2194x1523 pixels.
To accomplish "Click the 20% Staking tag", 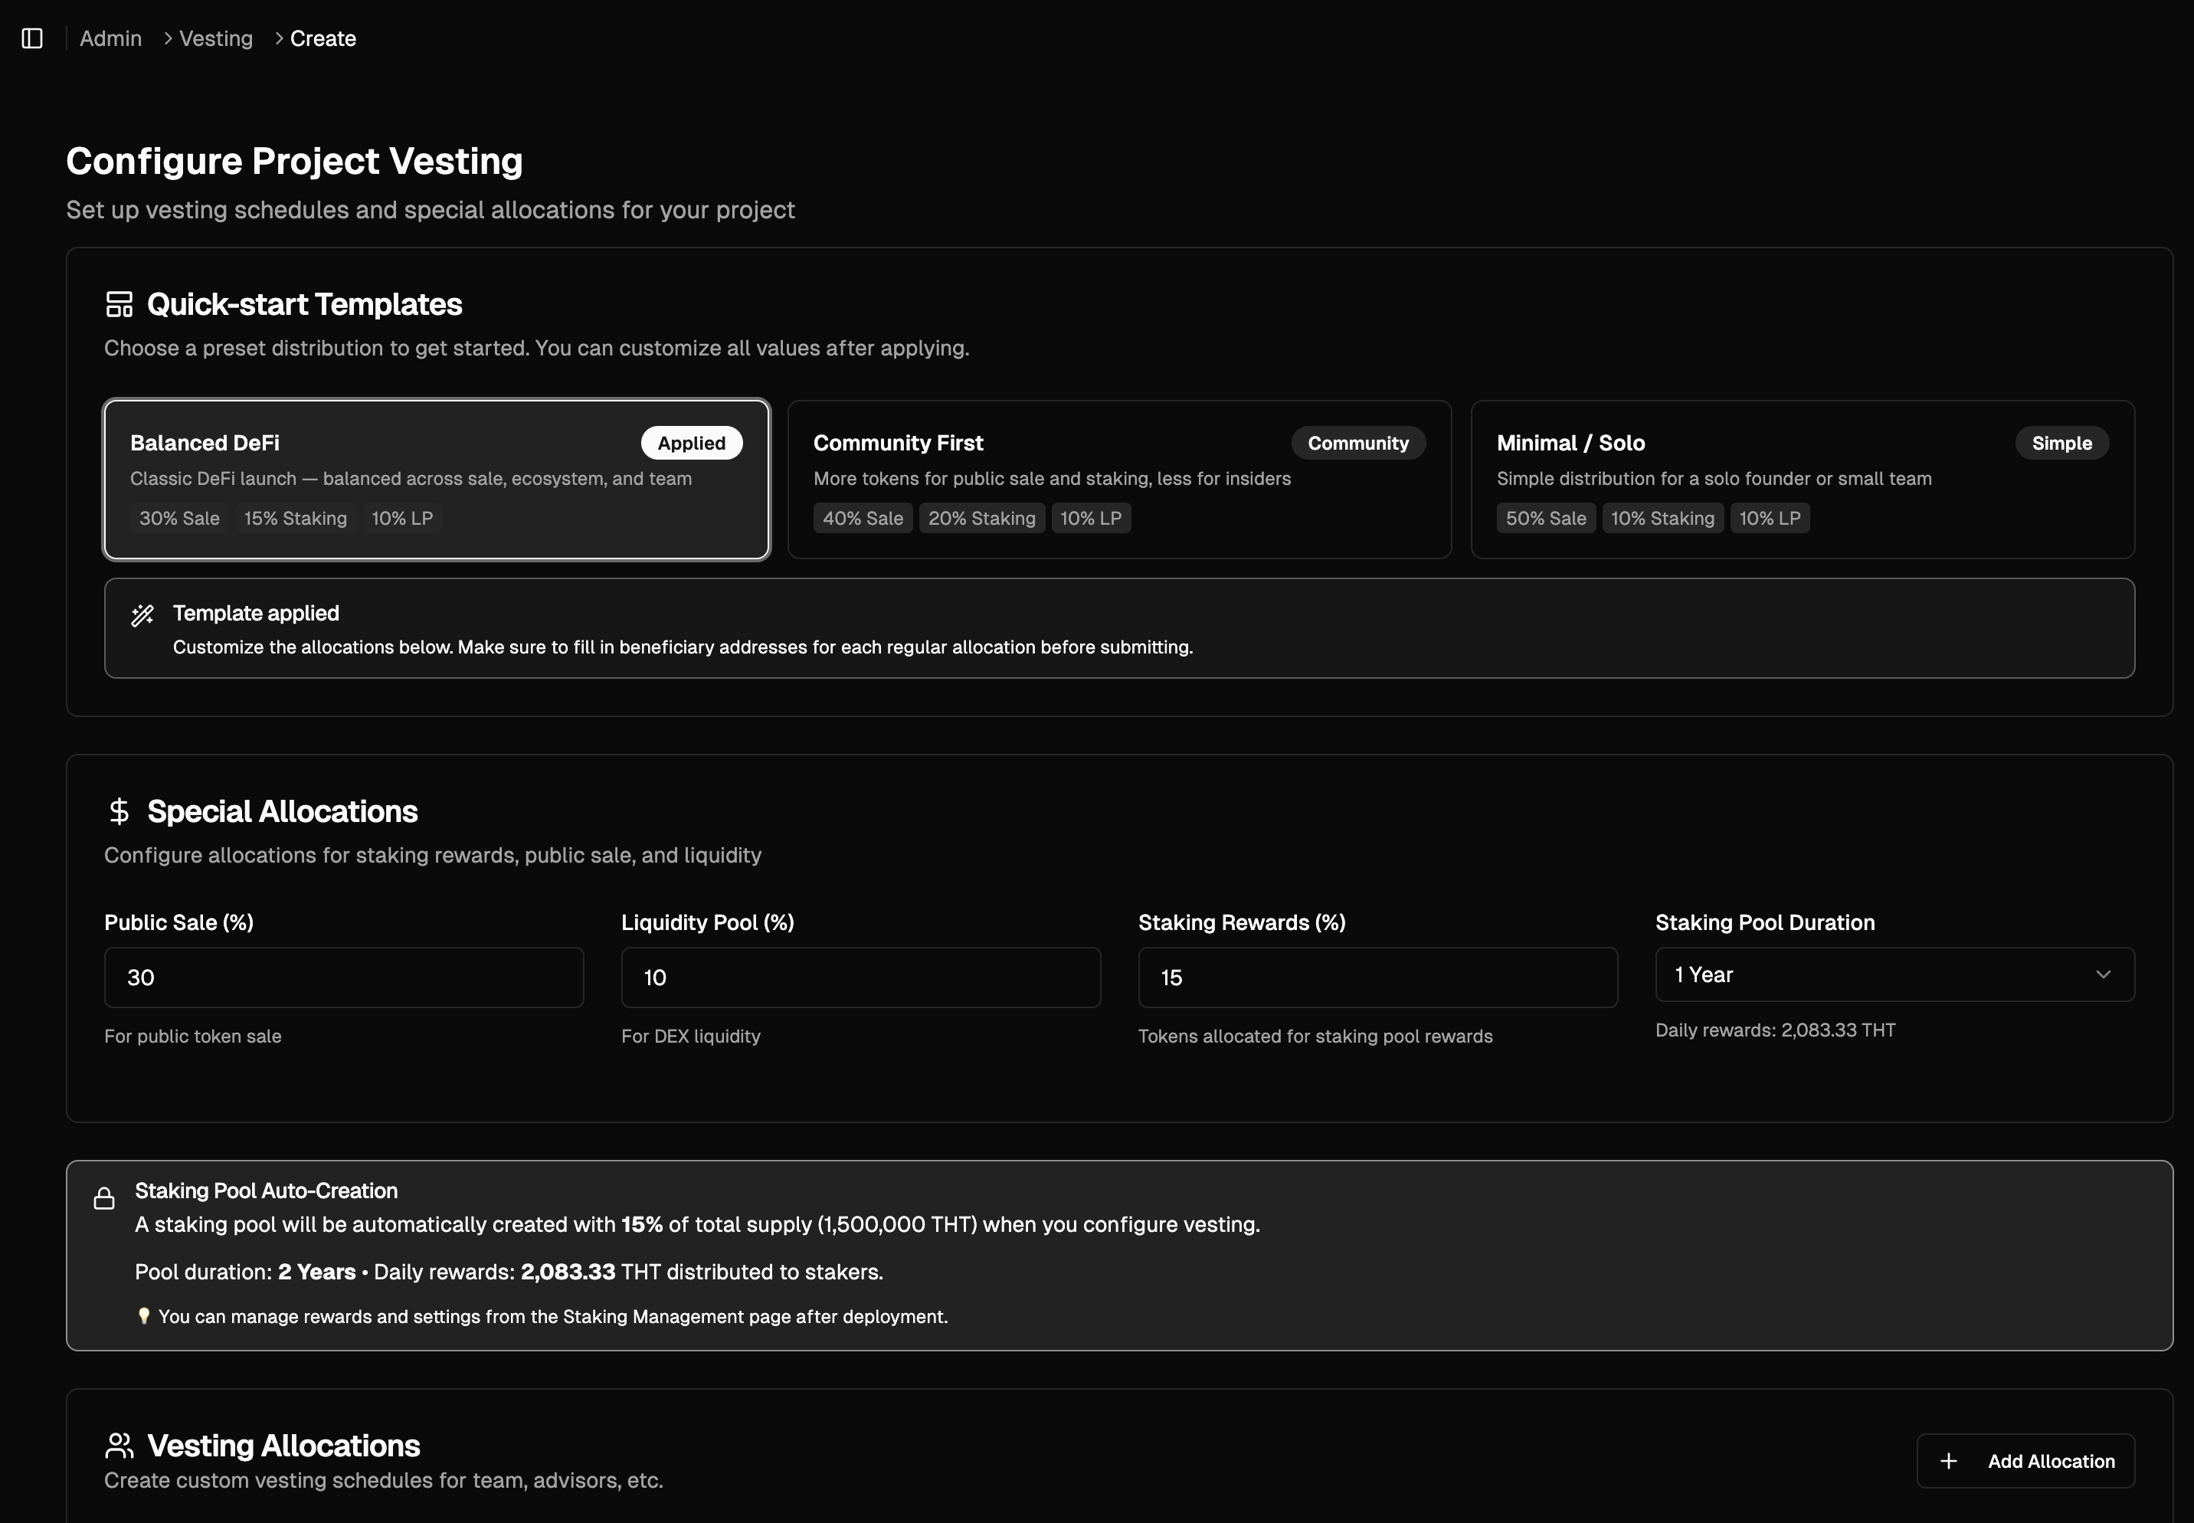I will 982,518.
